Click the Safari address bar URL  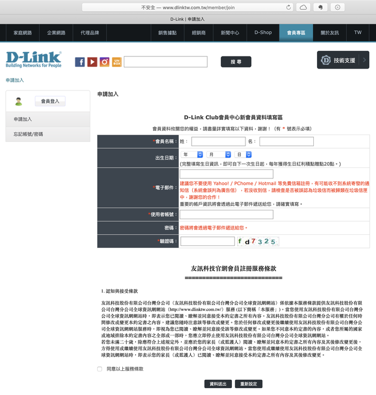click(x=188, y=7)
